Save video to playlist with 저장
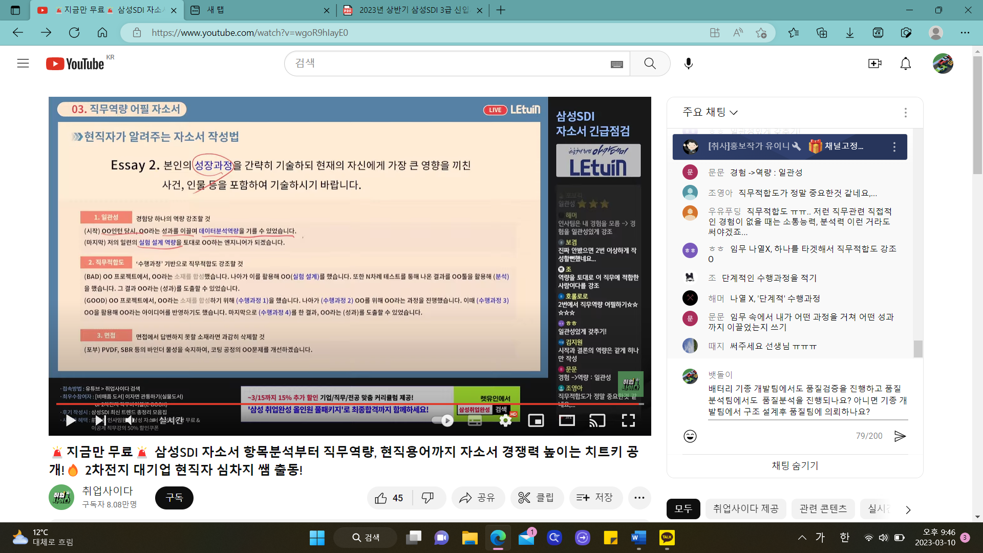 595,498
